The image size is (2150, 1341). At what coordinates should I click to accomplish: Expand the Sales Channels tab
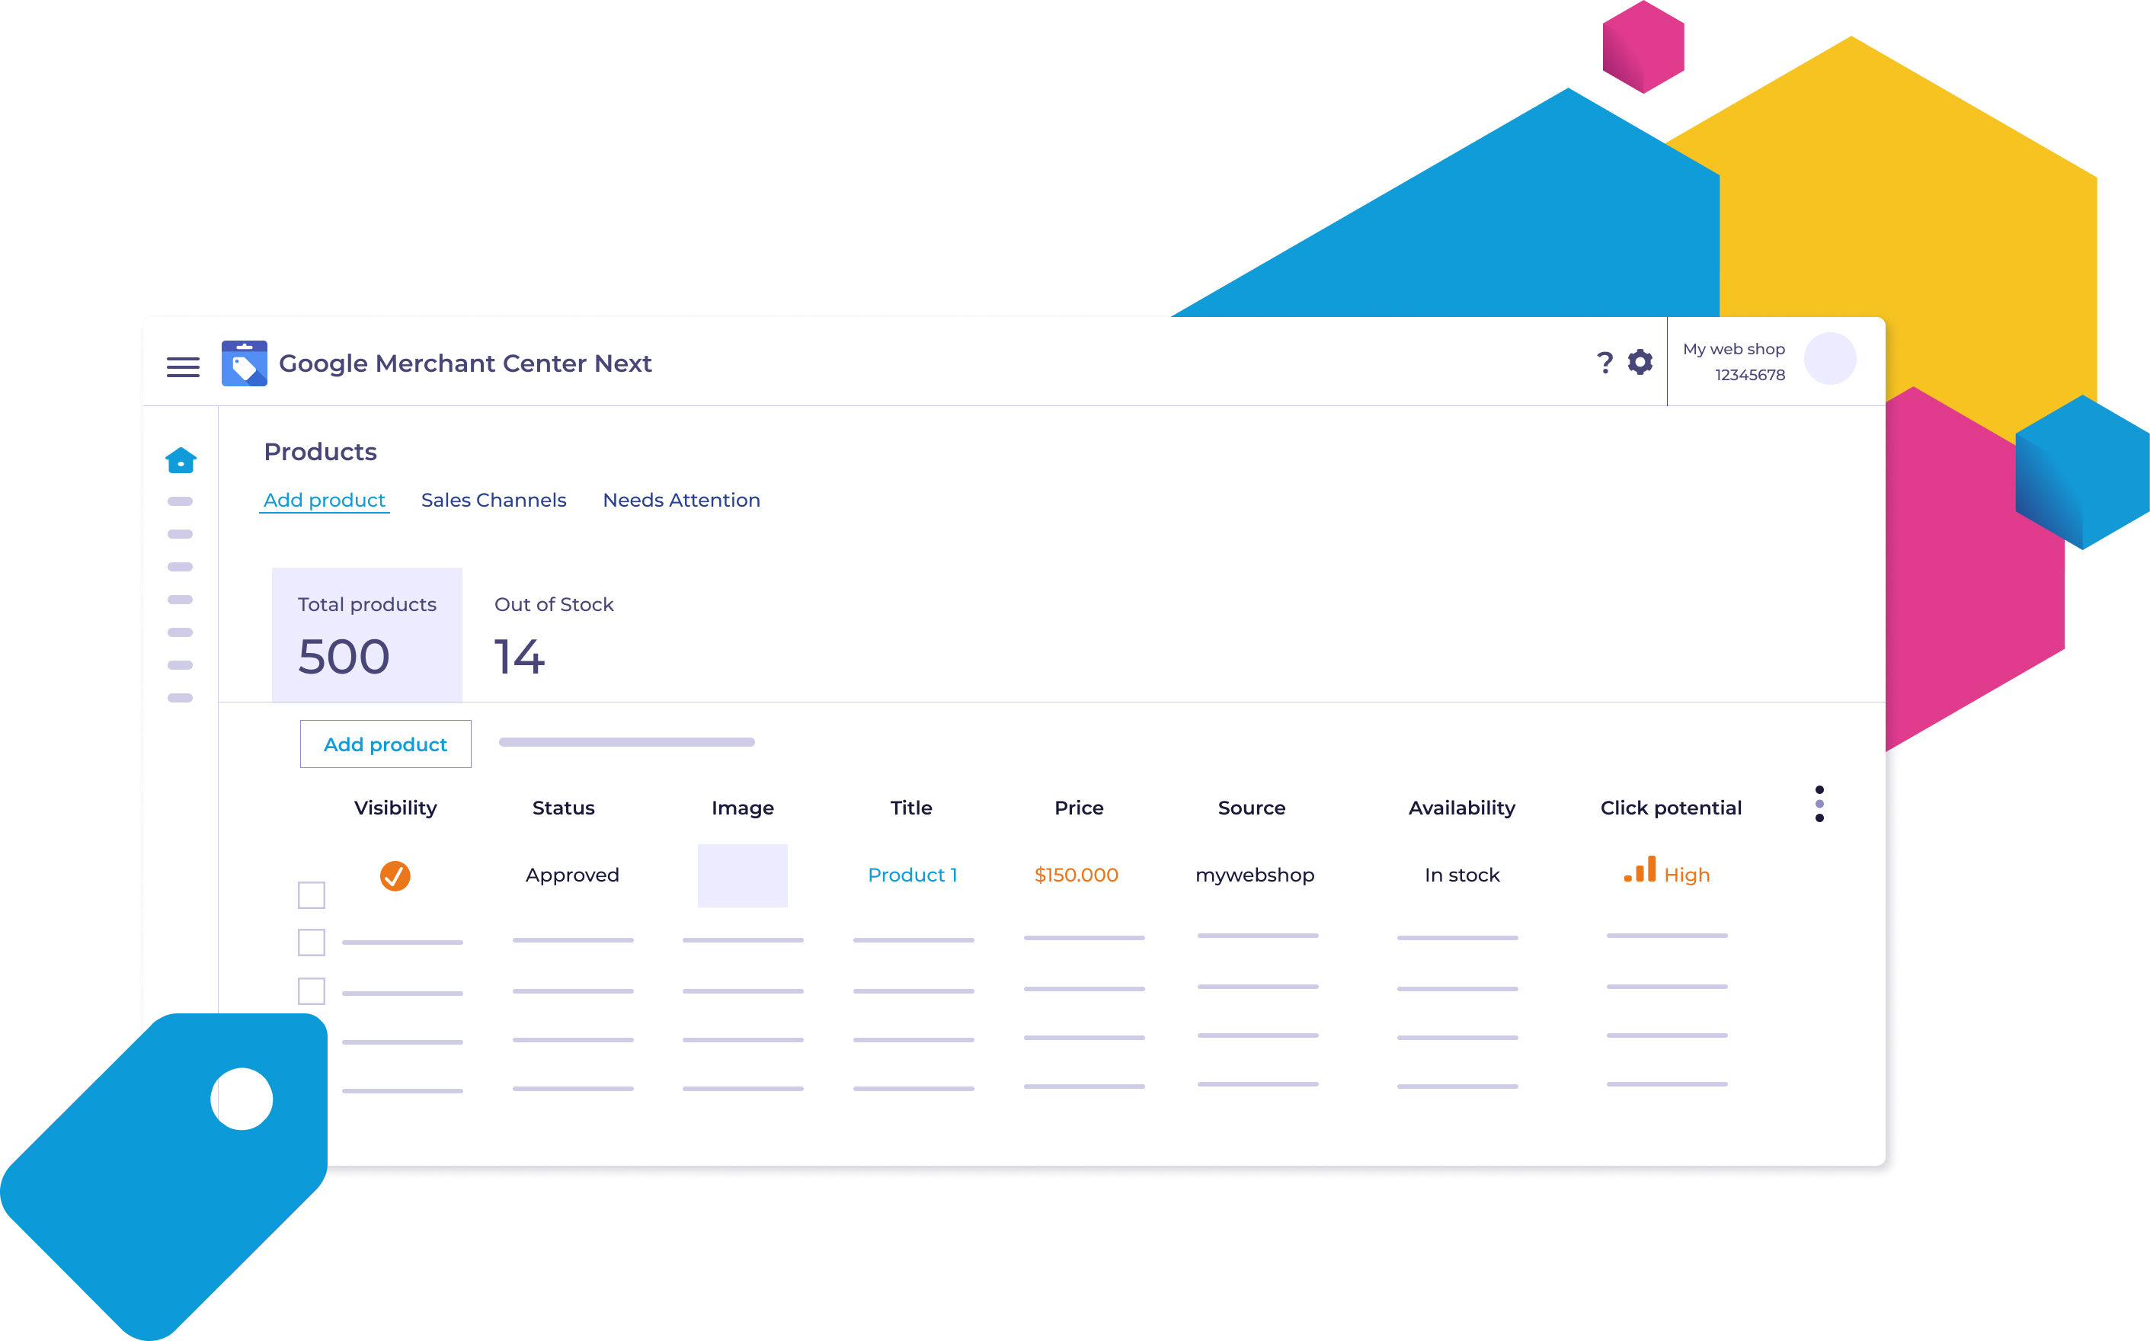[x=494, y=499]
